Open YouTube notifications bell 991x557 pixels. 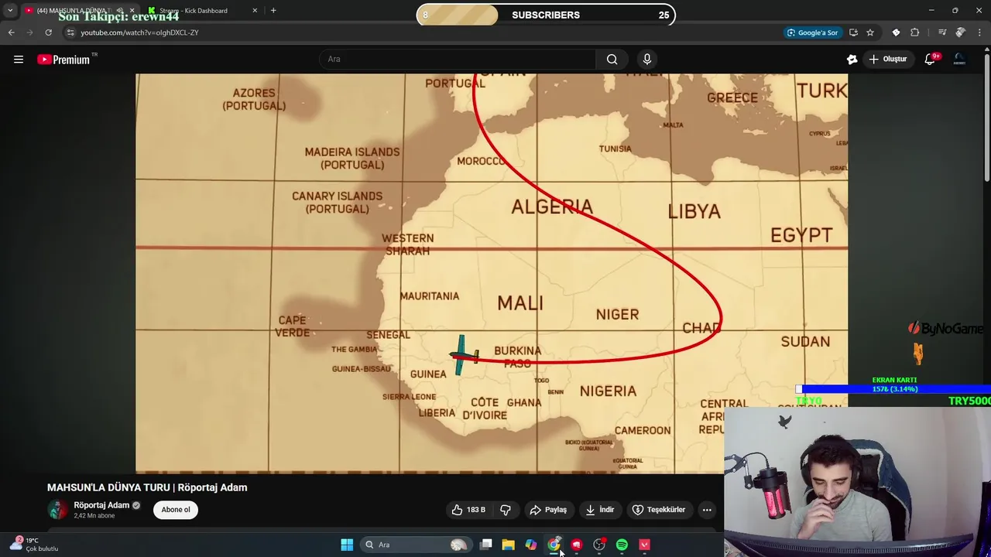point(930,60)
